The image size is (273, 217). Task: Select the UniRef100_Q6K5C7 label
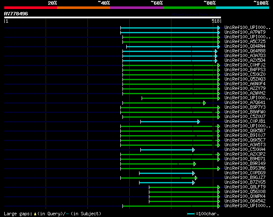click(x=245, y=140)
